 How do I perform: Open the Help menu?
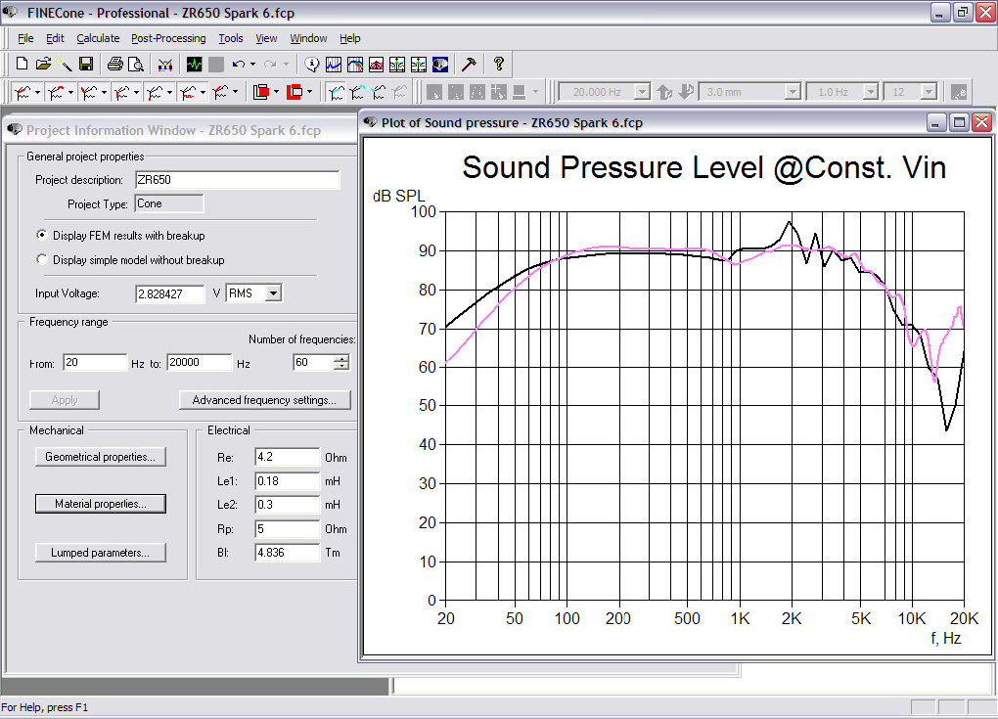tap(349, 38)
